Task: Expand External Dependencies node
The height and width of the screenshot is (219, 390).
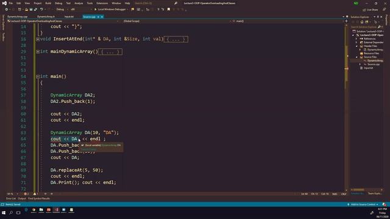Action: (356, 43)
